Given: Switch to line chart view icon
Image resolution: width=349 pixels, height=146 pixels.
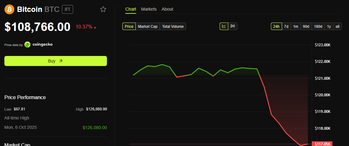Looking at the screenshot, I should pos(224,26).
